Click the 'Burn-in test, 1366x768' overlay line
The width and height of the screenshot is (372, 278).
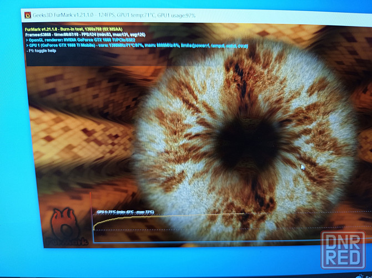coord(73,29)
